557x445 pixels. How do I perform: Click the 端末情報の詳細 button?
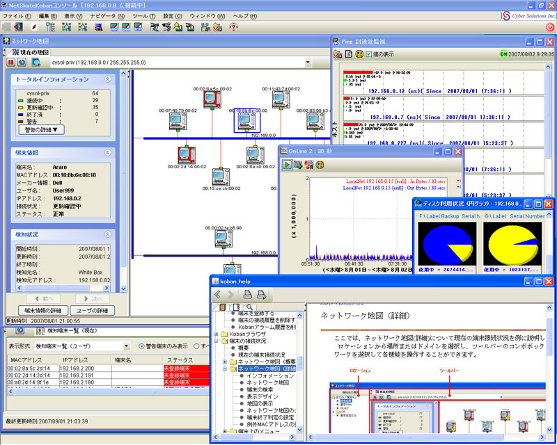43,311
